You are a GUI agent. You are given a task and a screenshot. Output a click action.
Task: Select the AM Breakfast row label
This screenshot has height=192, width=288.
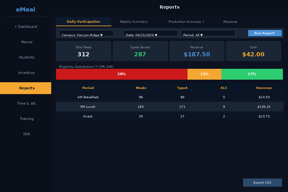pos(88,97)
